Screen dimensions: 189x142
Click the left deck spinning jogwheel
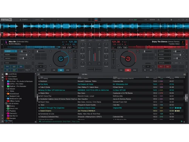[61, 59]
